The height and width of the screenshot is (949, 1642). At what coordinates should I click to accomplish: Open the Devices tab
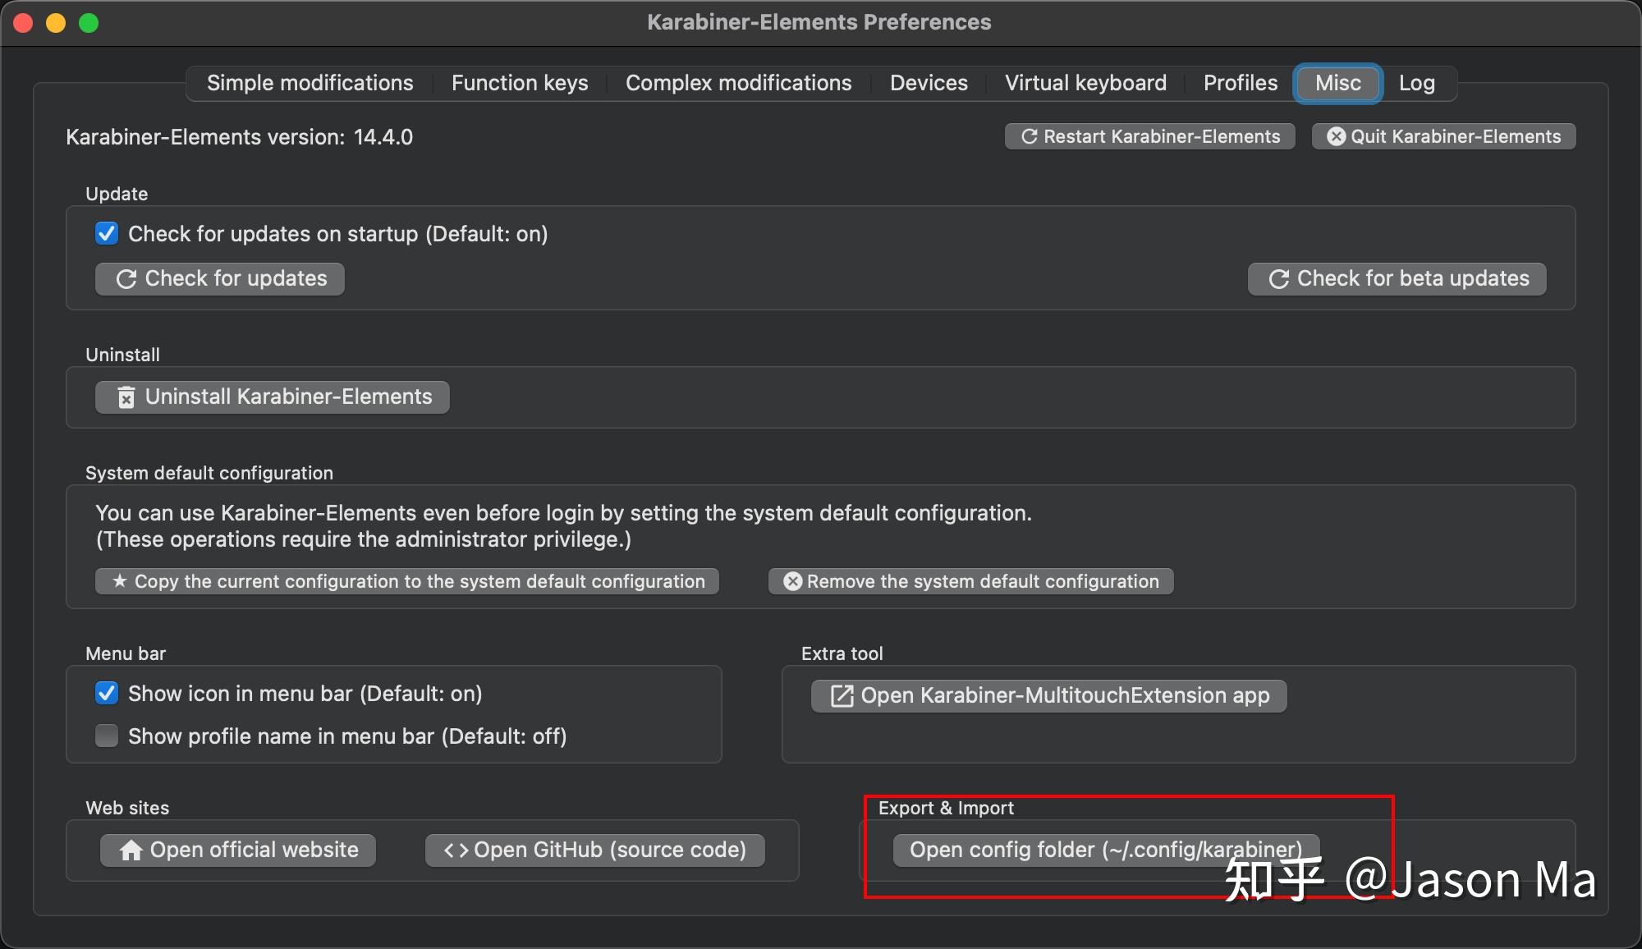click(929, 83)
